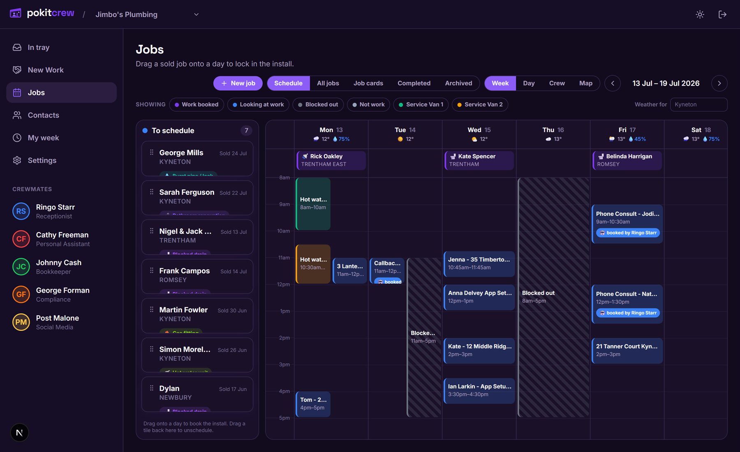Click the round N badge icon
740x452 pixels.
19,432
